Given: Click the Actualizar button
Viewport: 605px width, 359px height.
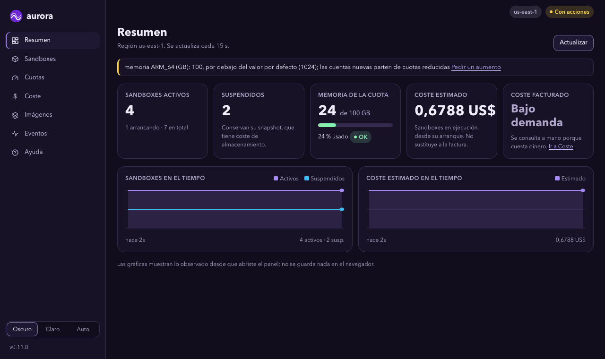Looking at the screenshot, I should click(x=573, y=43).
